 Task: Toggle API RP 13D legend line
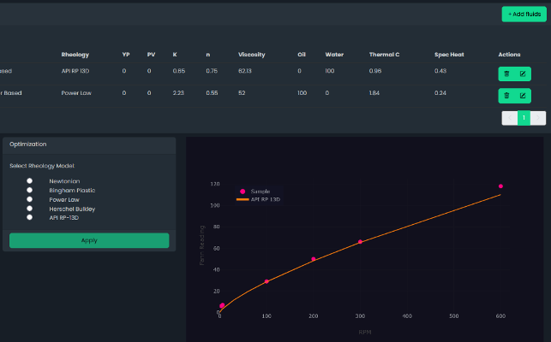[x=264, y=198]
